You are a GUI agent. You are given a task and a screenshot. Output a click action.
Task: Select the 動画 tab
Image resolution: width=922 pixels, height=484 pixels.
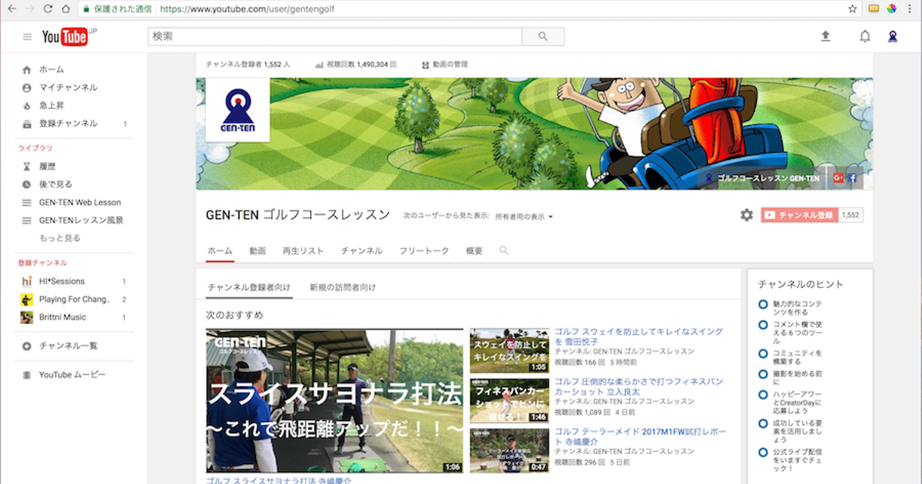pyautogui.click(x=257, y=251)
